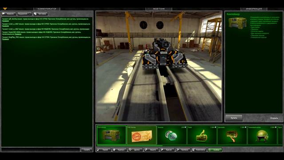The width and height of the screenshot is (284, 160).
Task: Click the container image in information panel
Action: 237,23
